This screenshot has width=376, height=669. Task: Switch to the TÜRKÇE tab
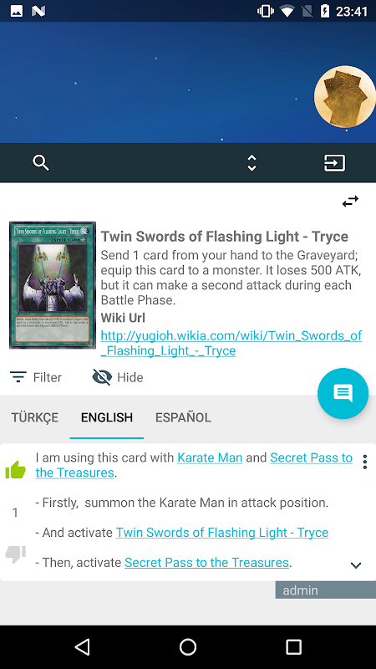pos(35,417)
